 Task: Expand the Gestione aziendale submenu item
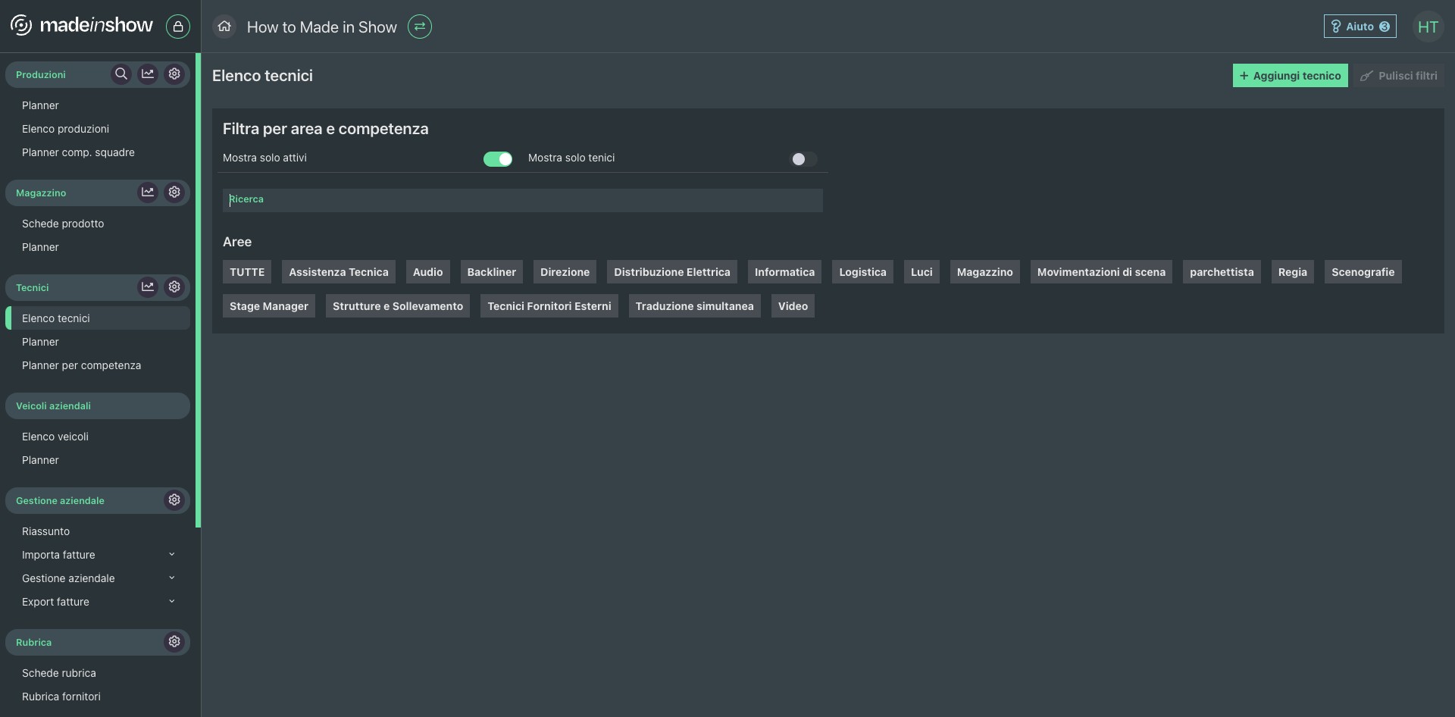pos(172,578)
